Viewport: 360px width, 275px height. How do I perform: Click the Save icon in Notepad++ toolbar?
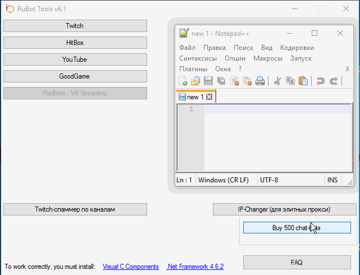(x=208, y=81)
